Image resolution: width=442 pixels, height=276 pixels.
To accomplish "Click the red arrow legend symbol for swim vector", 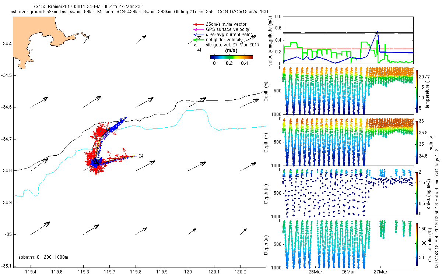I will point(199,24).
